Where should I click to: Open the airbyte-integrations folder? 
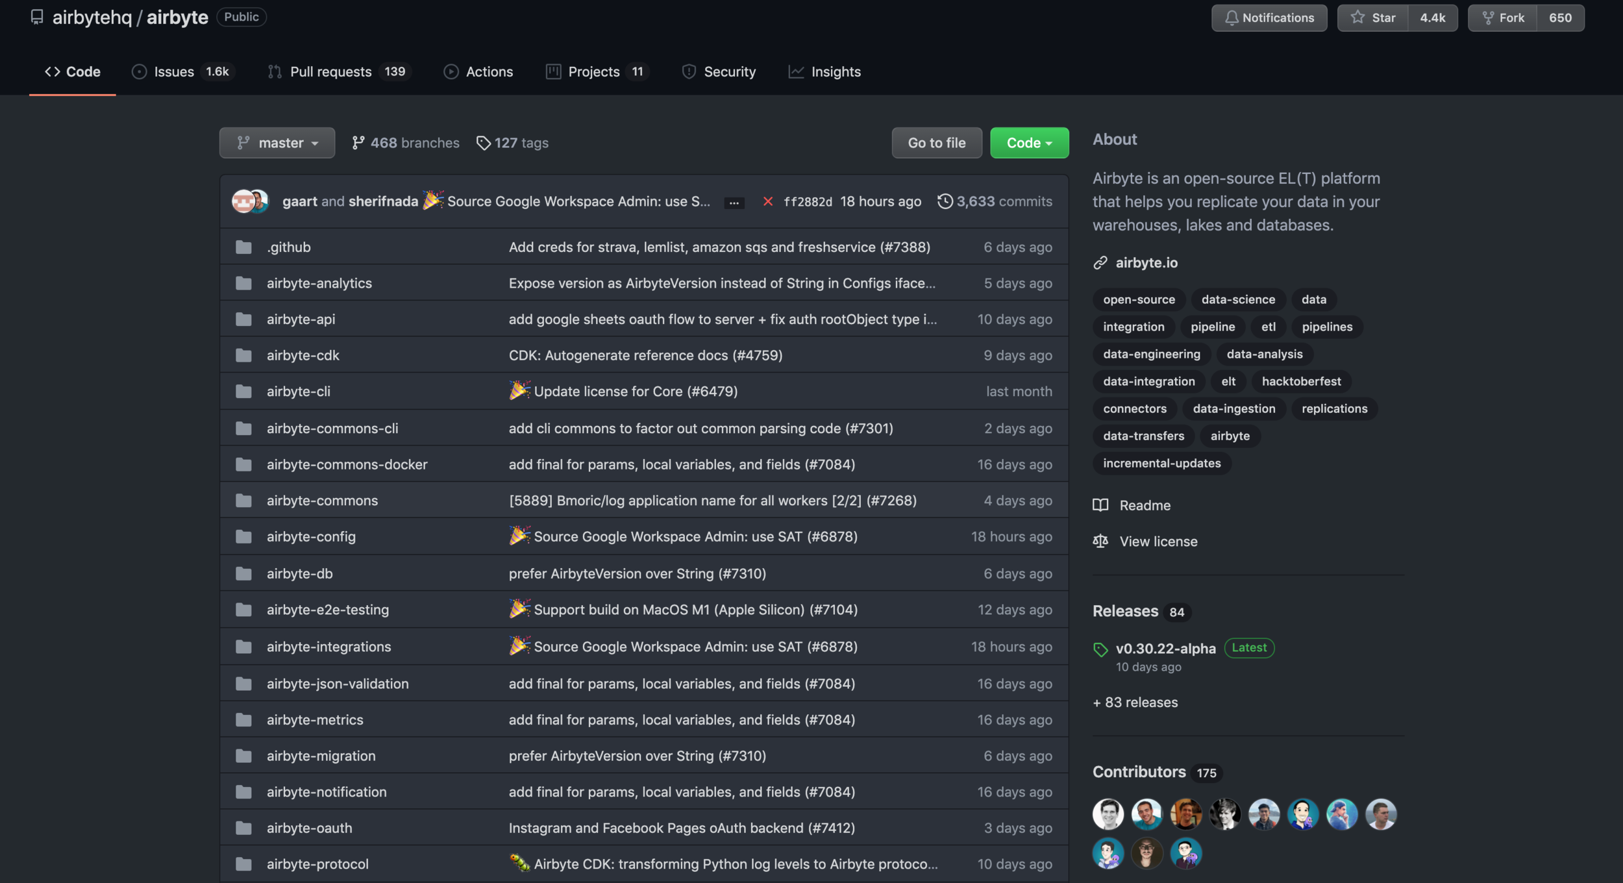[328, 647]
